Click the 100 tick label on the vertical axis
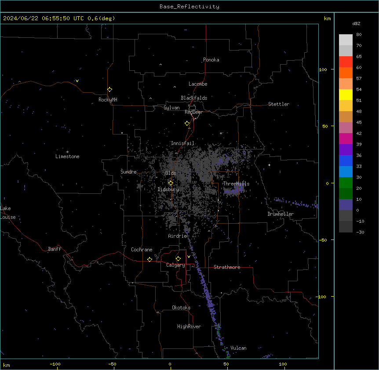379x370 pixels. point(323,69)
